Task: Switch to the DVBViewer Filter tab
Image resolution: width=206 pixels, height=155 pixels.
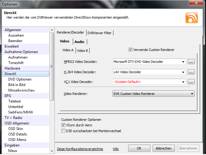Action: 100,33
